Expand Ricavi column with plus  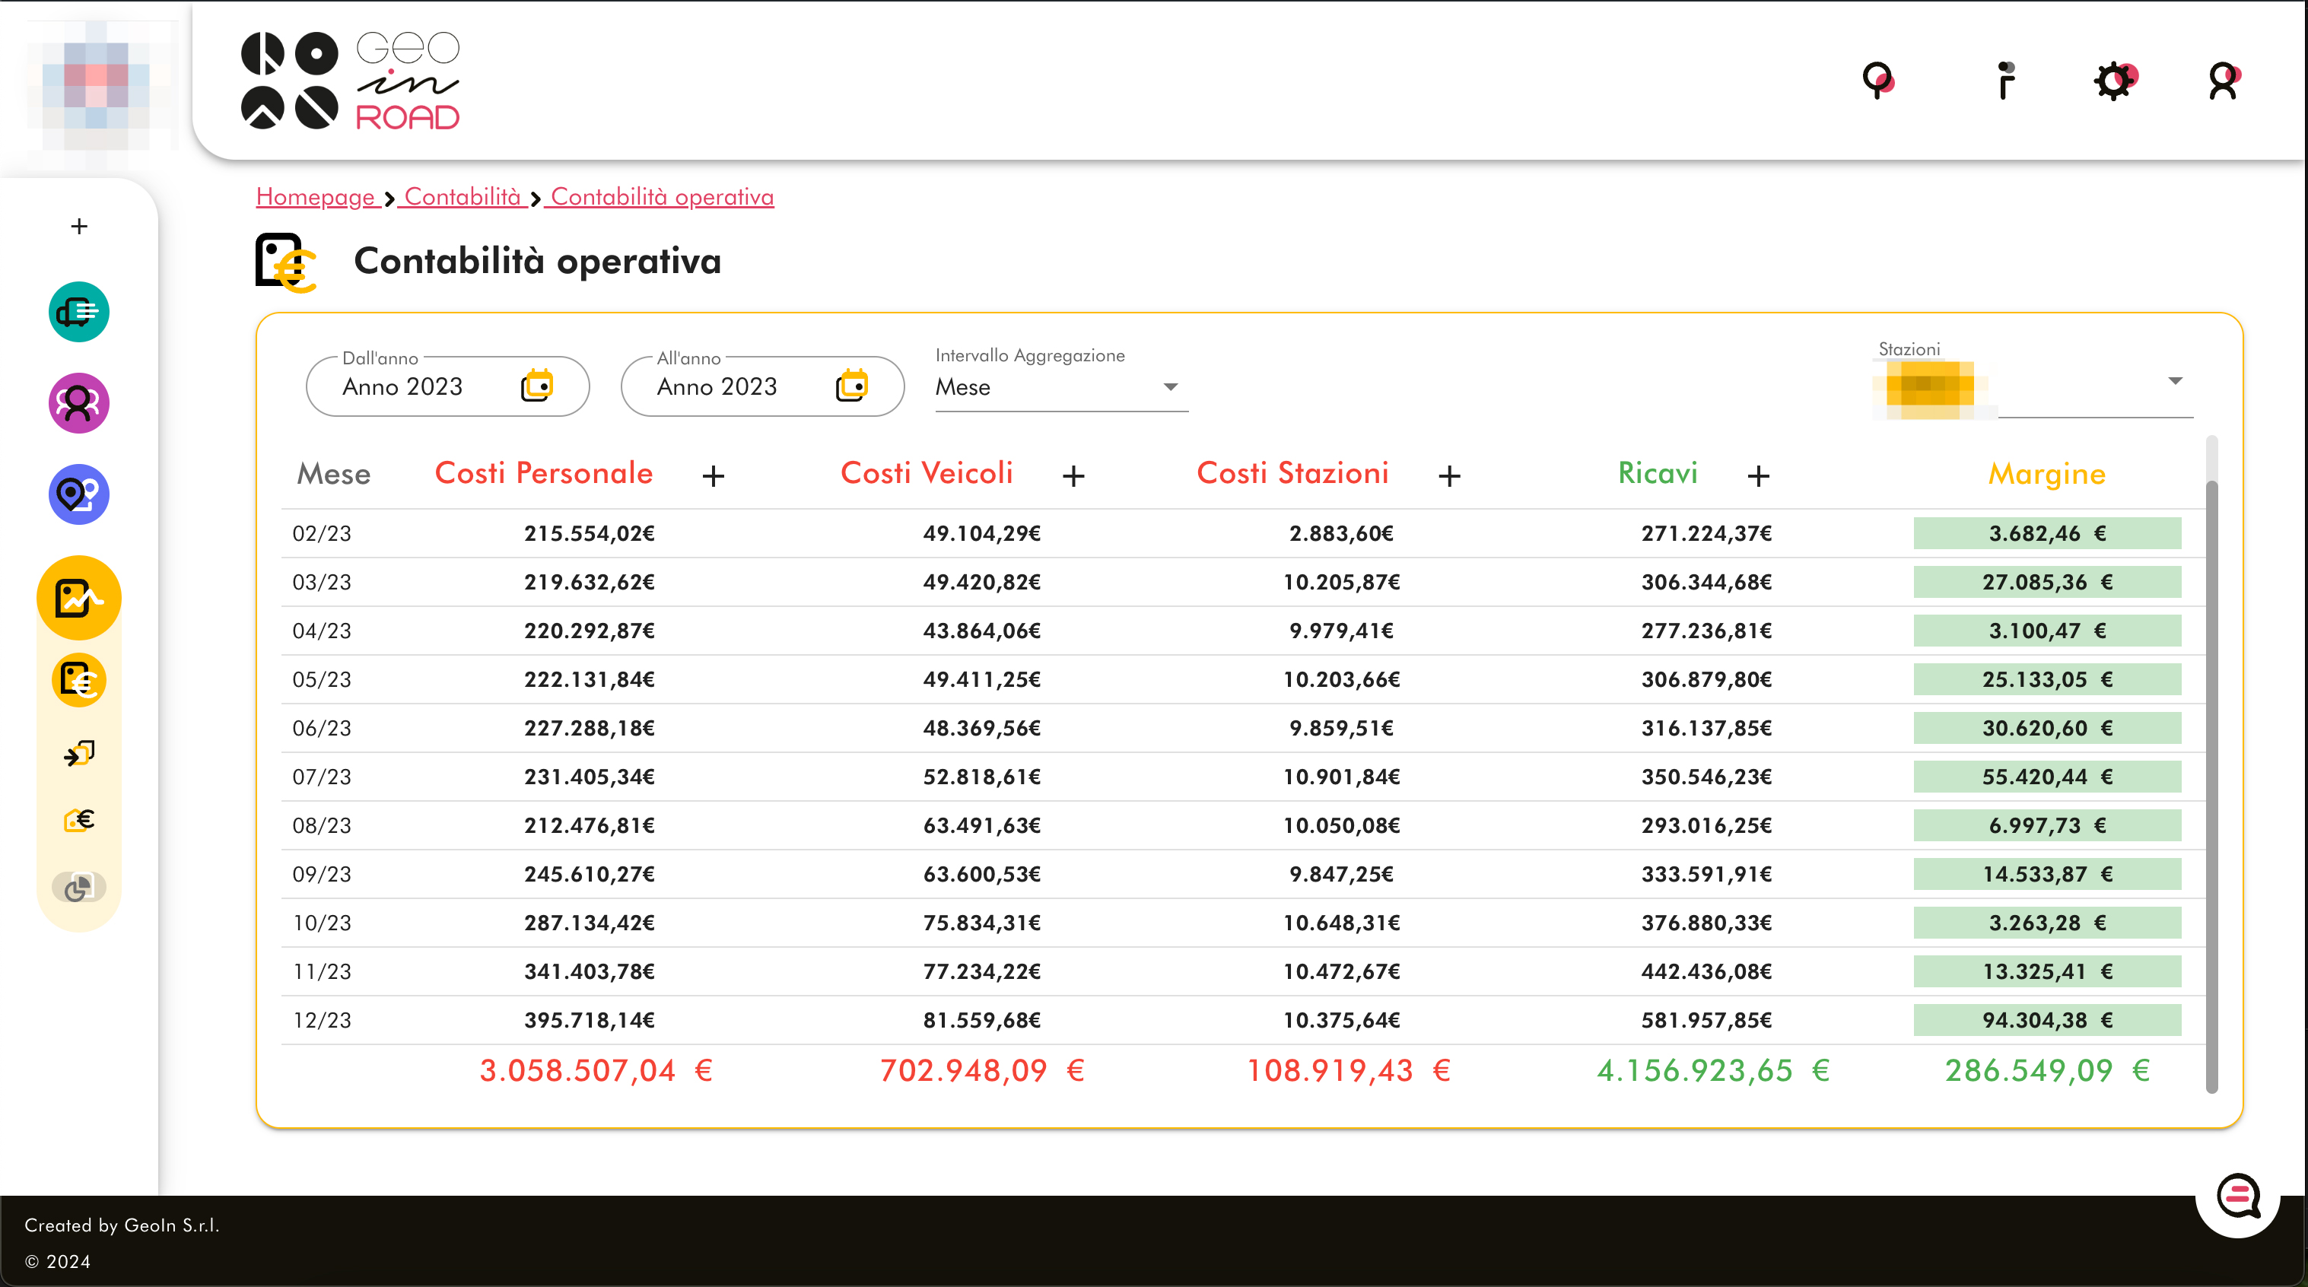(1758, 475)
